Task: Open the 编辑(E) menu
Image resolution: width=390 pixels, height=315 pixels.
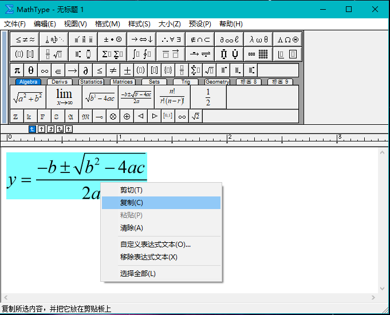Action: coord(45,24)
